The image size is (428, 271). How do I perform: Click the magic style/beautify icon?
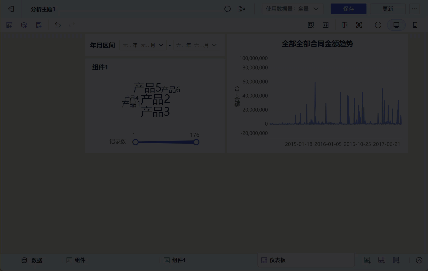[311, 25]
